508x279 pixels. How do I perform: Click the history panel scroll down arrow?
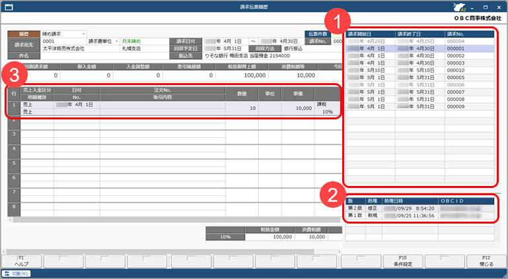pyautogui.click(x=497, y=239)
